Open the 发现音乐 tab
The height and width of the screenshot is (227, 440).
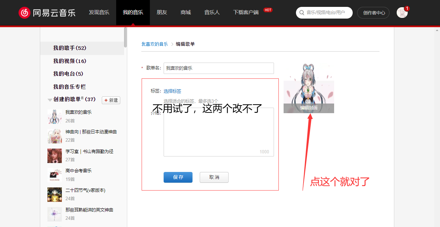[x=99, y=13]
